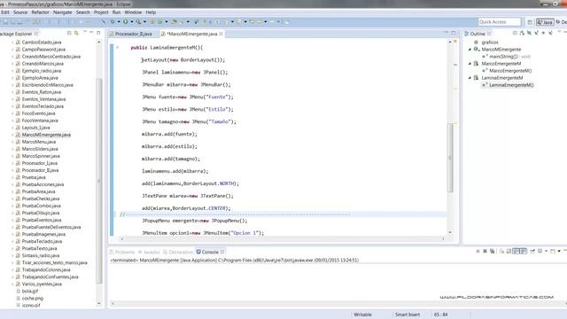Viewport: 567px width, 319px height.
Task: Click the green Run button in toolbar
Action: (x=126, y=22)
